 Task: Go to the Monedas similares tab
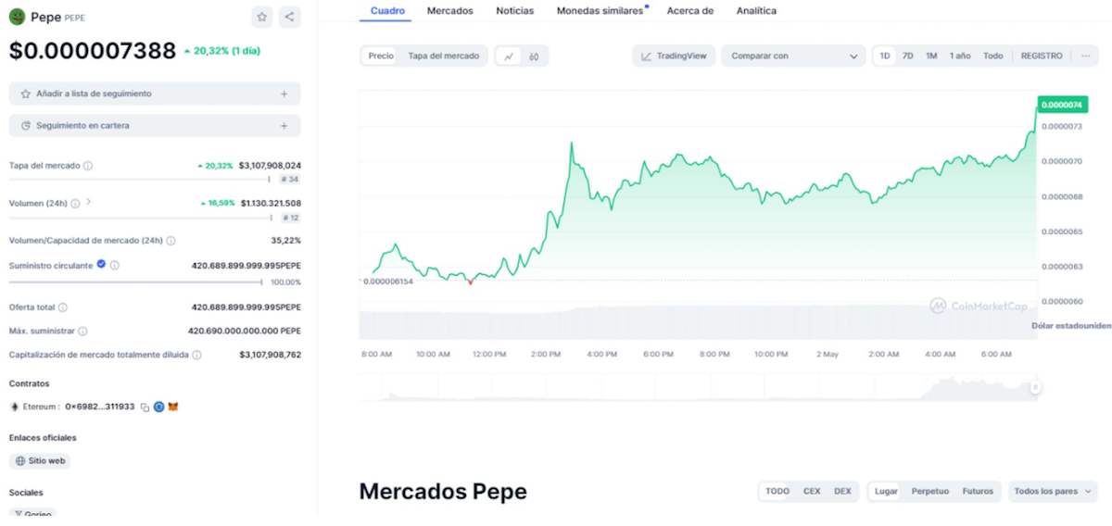600,10
